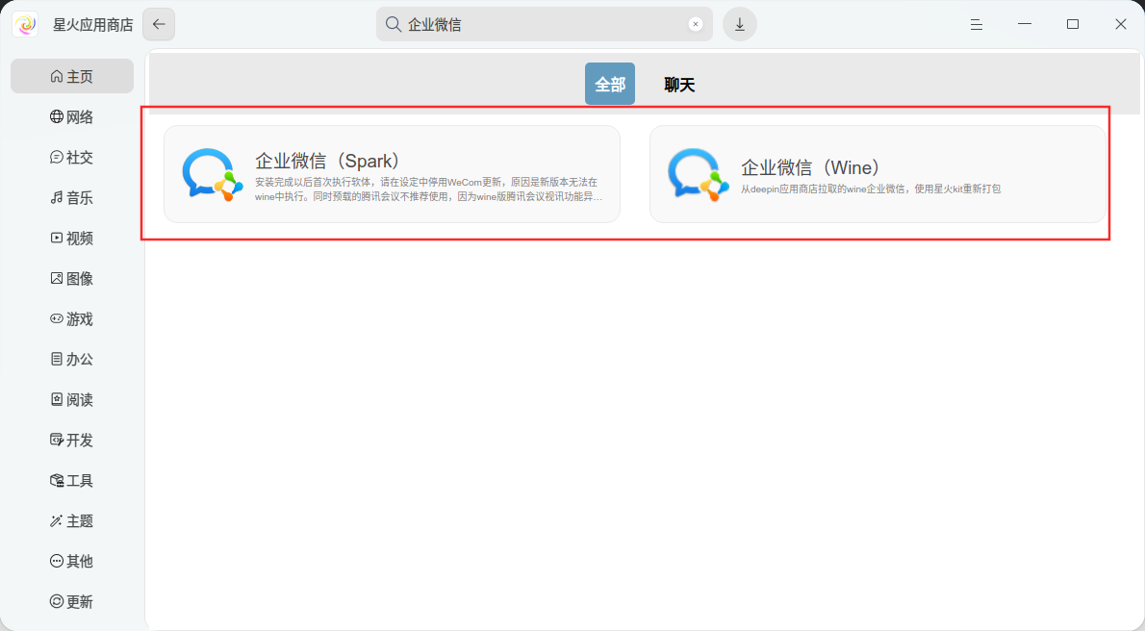
Task: Click the Spark description starting 安装完成以后
Action: click(x=428, y=189)
